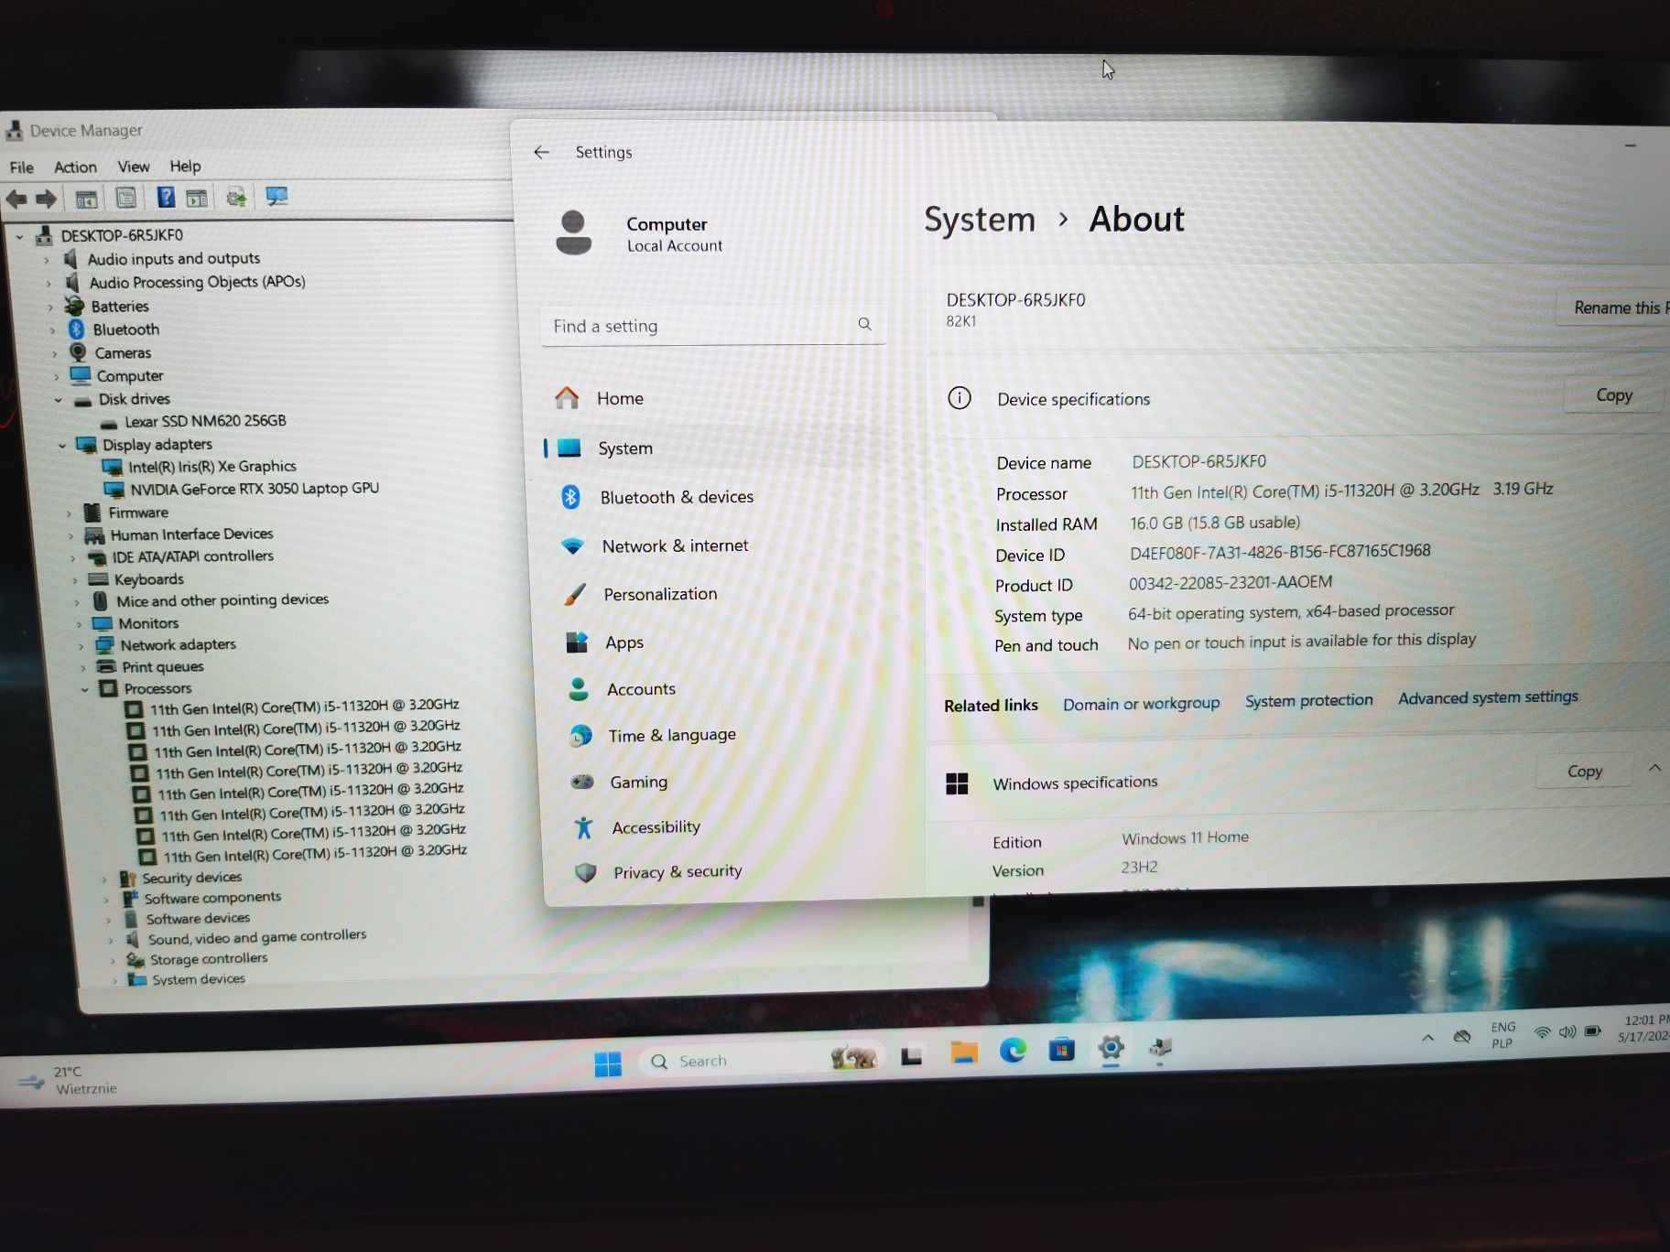
Task: Click Show/Hide Console Tree toolbar icon
Action: point(86,198)
